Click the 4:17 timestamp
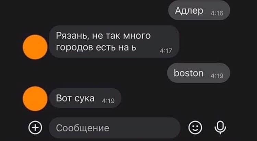257x141 pixels. 166,51
